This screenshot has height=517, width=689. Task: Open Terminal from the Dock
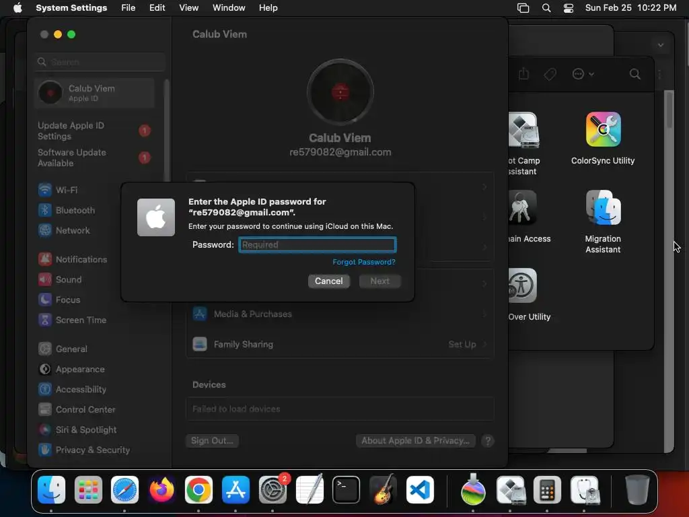click(x=347, y=489)
